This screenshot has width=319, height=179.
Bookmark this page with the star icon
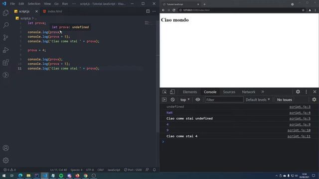click(303, 10)
